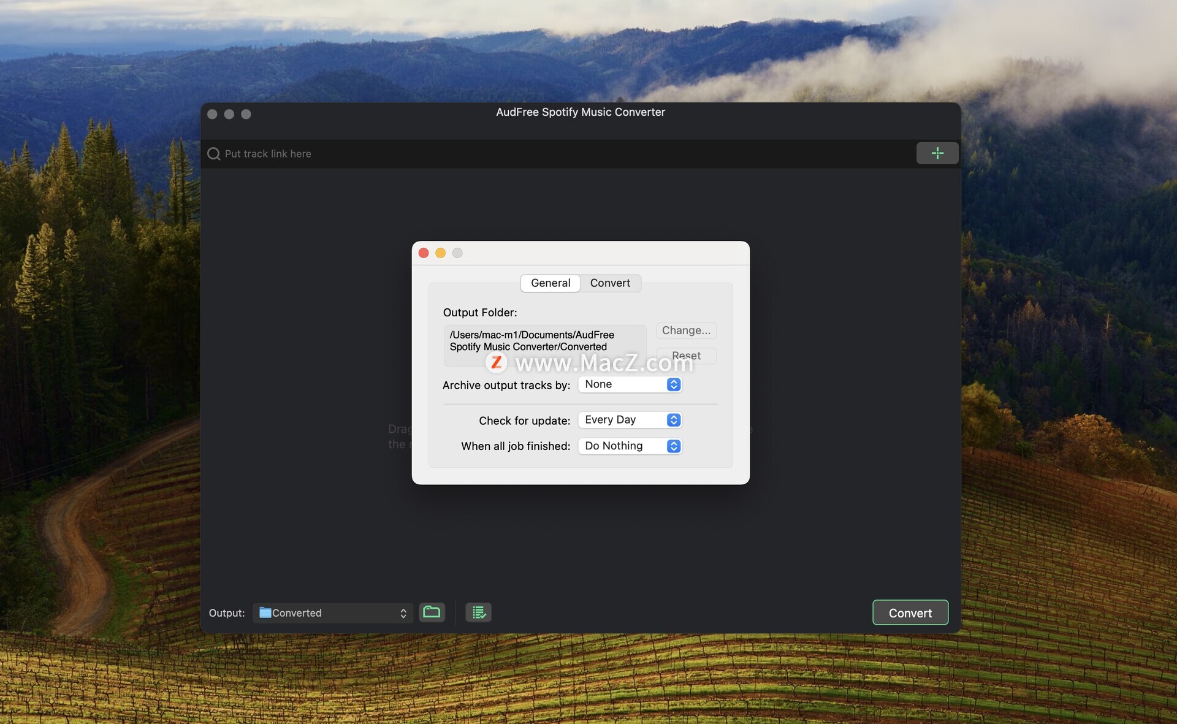Screen dimensions: 1177x724
Task: Open the Output Converted folder dropdown
Action: [333, 613]
